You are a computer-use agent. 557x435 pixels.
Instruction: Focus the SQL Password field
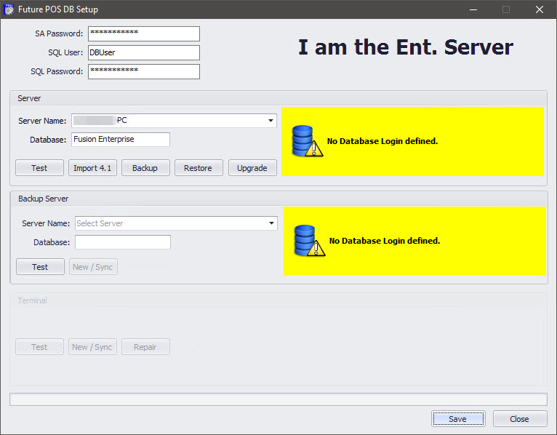143,71
